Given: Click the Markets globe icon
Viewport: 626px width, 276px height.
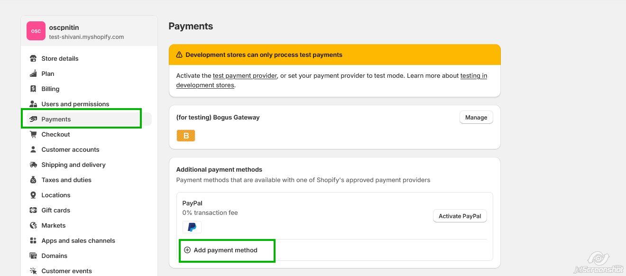Looking at the screenshot, I should coord(33,226).
